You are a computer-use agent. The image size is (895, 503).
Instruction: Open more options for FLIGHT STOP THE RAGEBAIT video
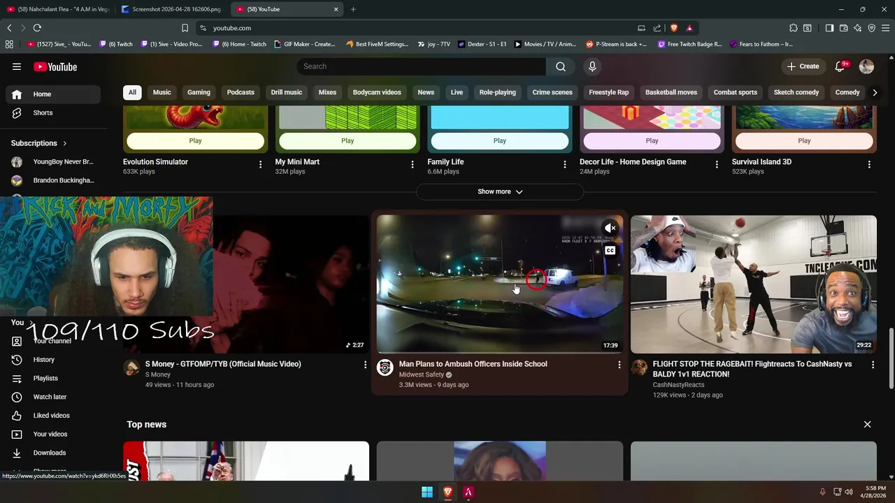tap(873, 365)
